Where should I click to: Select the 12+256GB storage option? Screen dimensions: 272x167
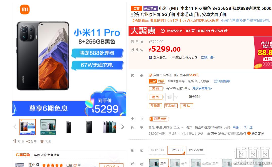pyautogui.click(x=196, y=150)
